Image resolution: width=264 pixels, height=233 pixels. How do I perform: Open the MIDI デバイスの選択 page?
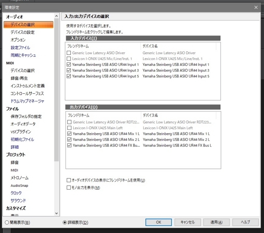pos(23,71)
